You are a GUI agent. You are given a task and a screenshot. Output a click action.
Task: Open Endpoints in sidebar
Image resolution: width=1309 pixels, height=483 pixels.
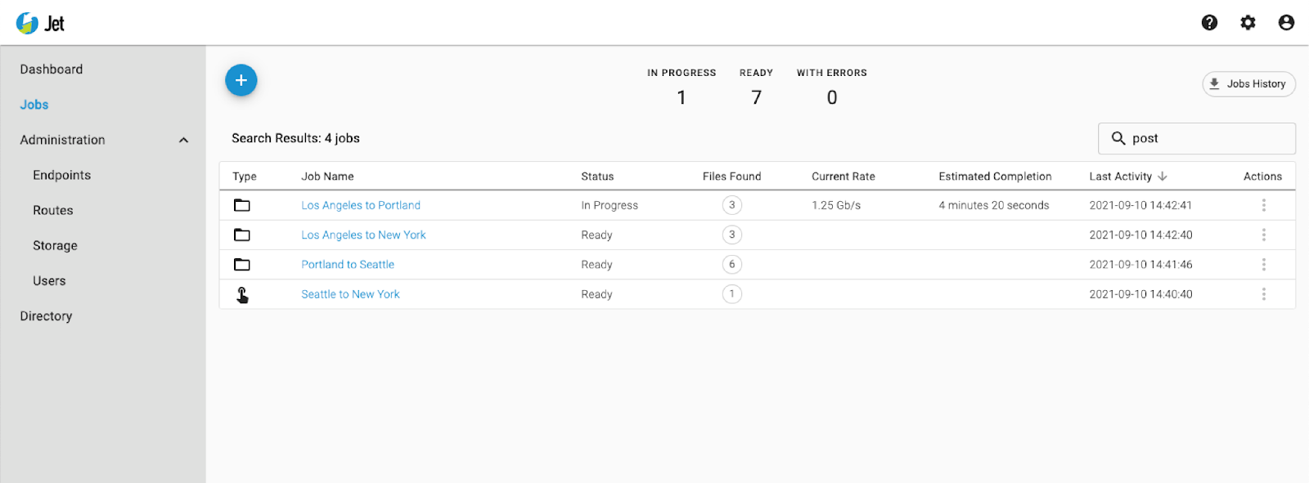coord(61,175)
